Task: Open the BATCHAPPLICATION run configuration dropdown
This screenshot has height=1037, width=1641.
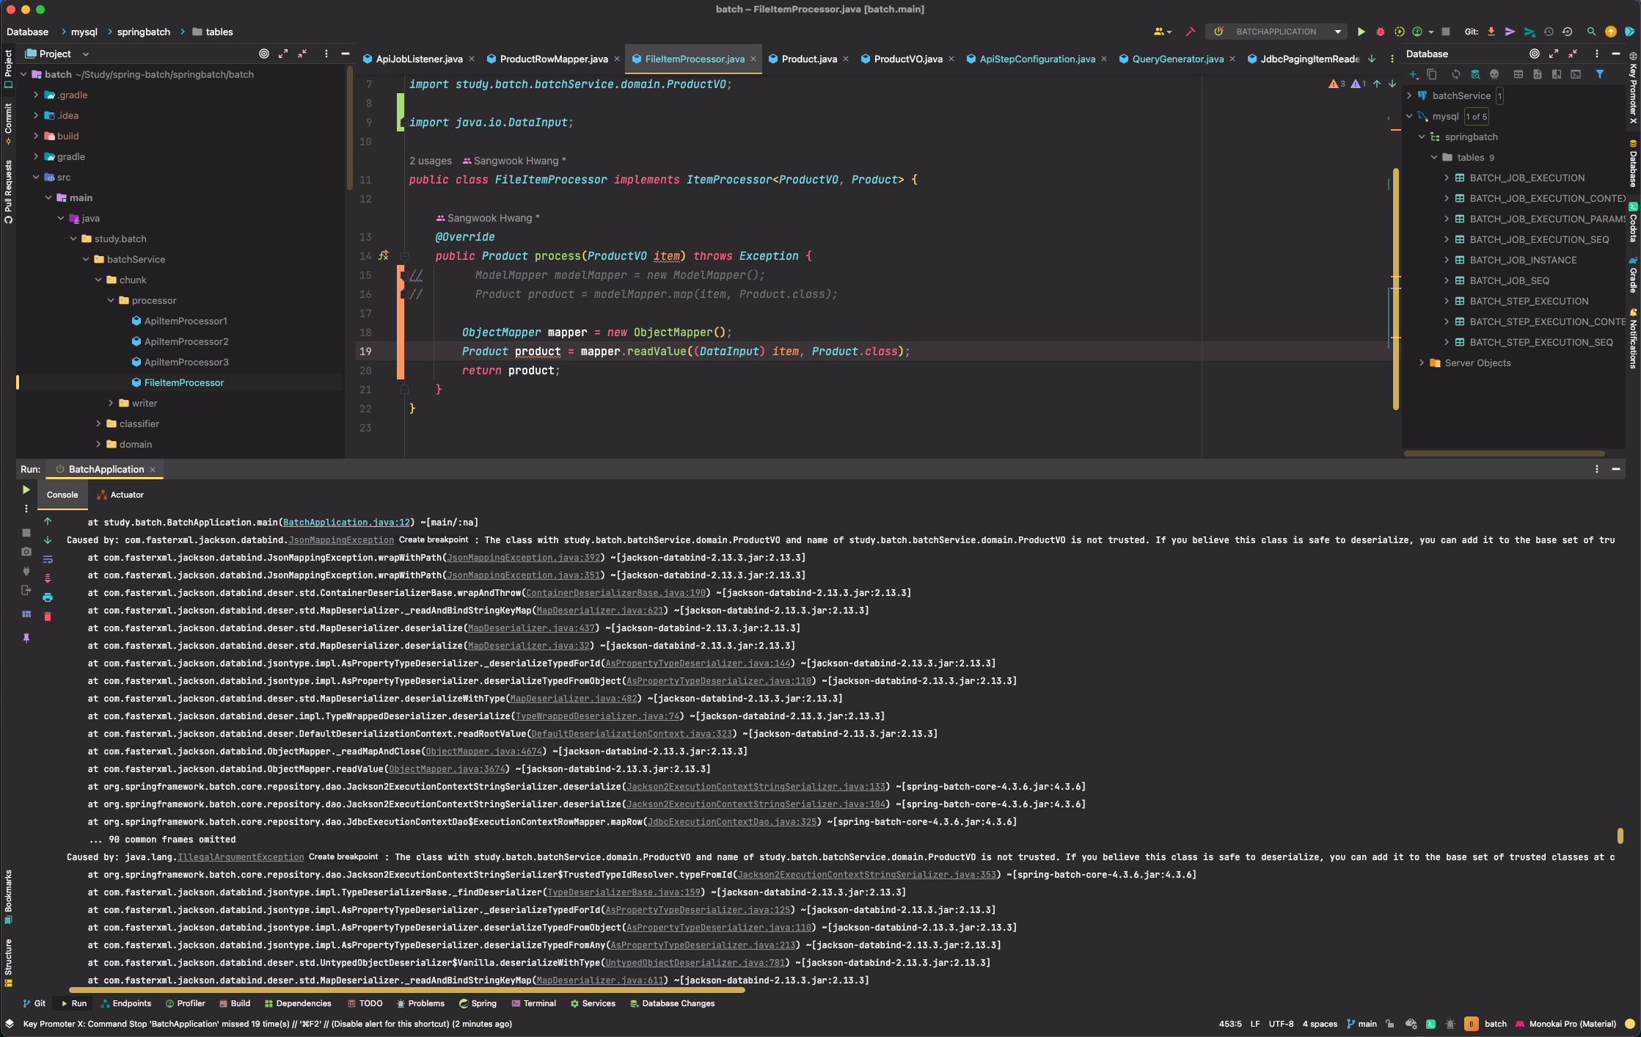Action: tap(1337, 32)
